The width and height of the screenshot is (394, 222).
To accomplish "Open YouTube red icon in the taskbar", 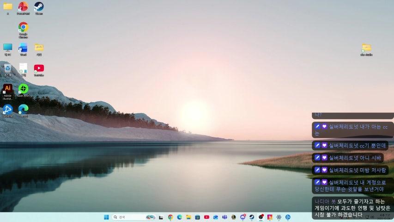I will point(206,217).
